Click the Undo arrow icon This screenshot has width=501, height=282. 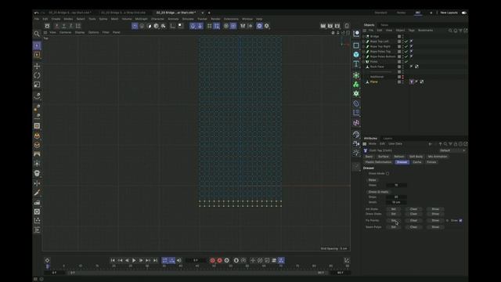pos(37,13)
